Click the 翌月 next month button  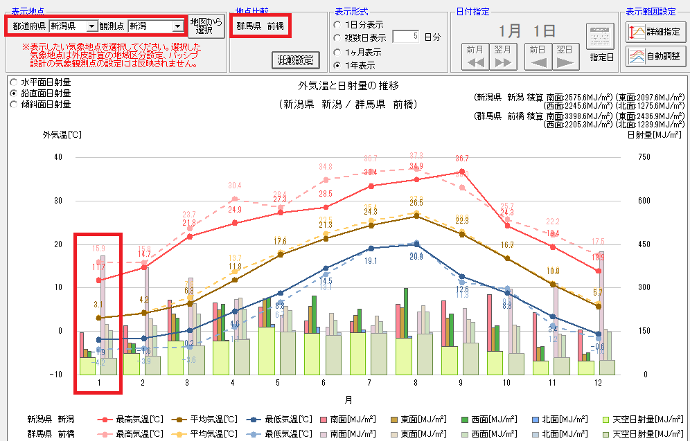[x=503, y=56]
